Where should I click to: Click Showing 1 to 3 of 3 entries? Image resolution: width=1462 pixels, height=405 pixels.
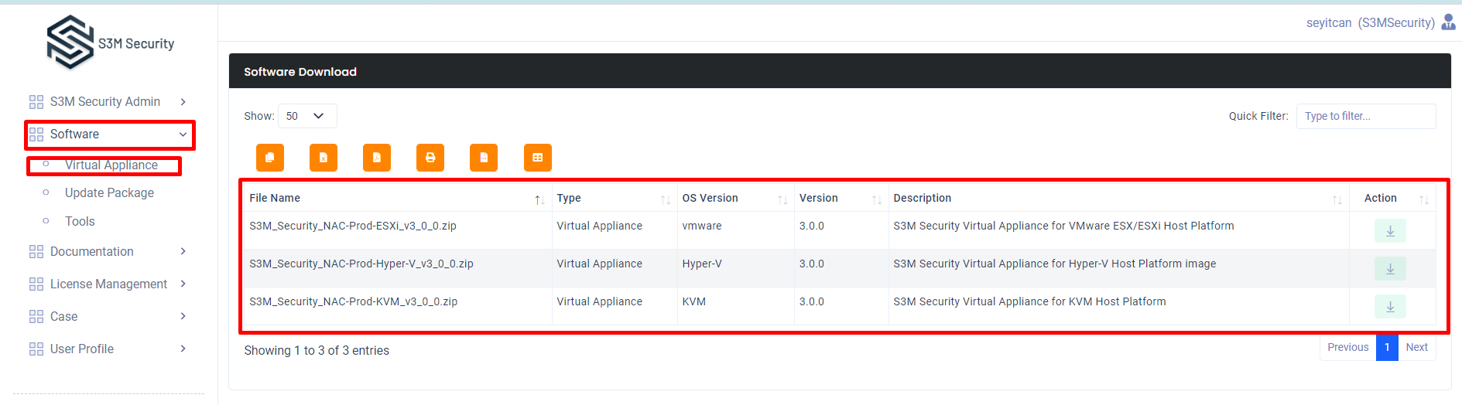(x=317, y=351)
